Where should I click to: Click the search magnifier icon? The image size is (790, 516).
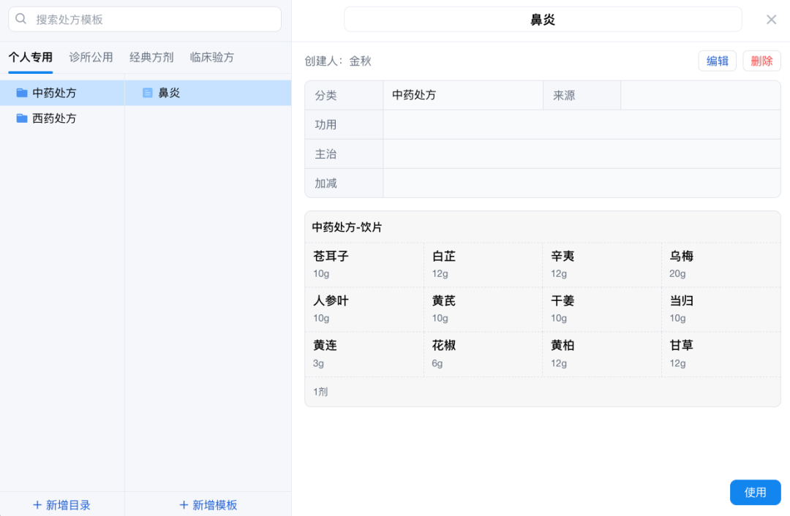[21, 19]
